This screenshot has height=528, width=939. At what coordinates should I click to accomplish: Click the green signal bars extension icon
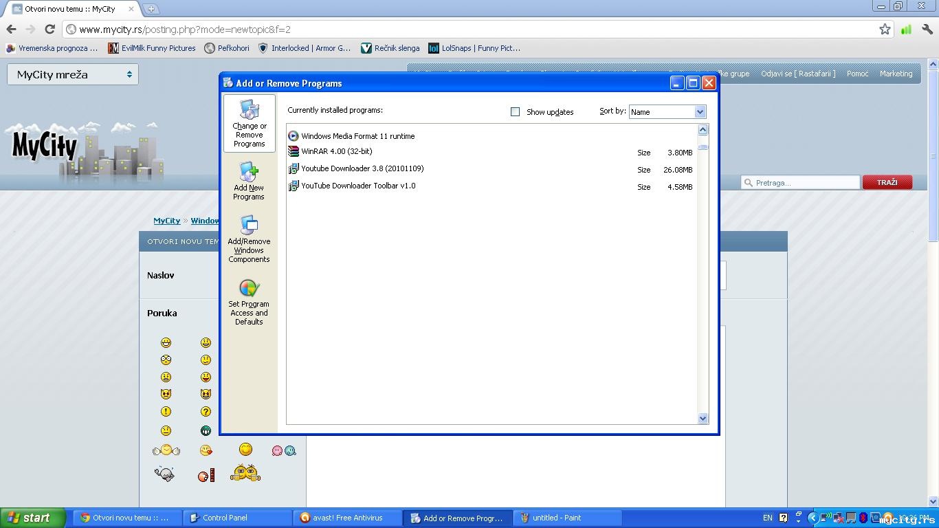pos(906,29)
